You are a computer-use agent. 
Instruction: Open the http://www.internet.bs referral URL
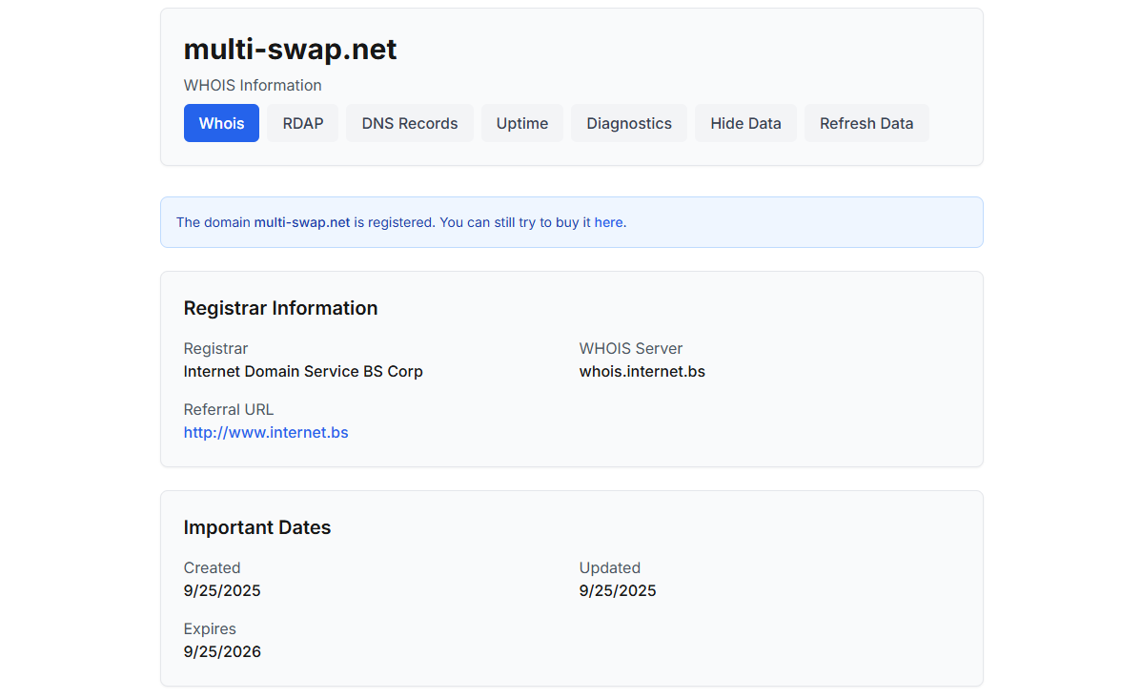tap(266, 432)
